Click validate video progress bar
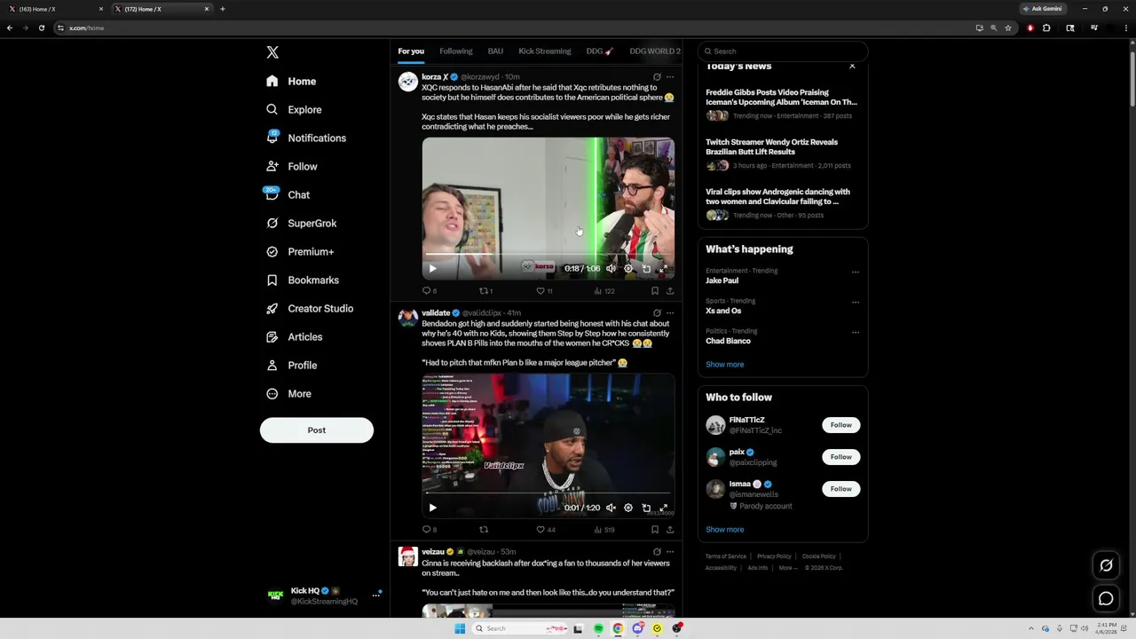The image size is (1136, 639). 548,493
